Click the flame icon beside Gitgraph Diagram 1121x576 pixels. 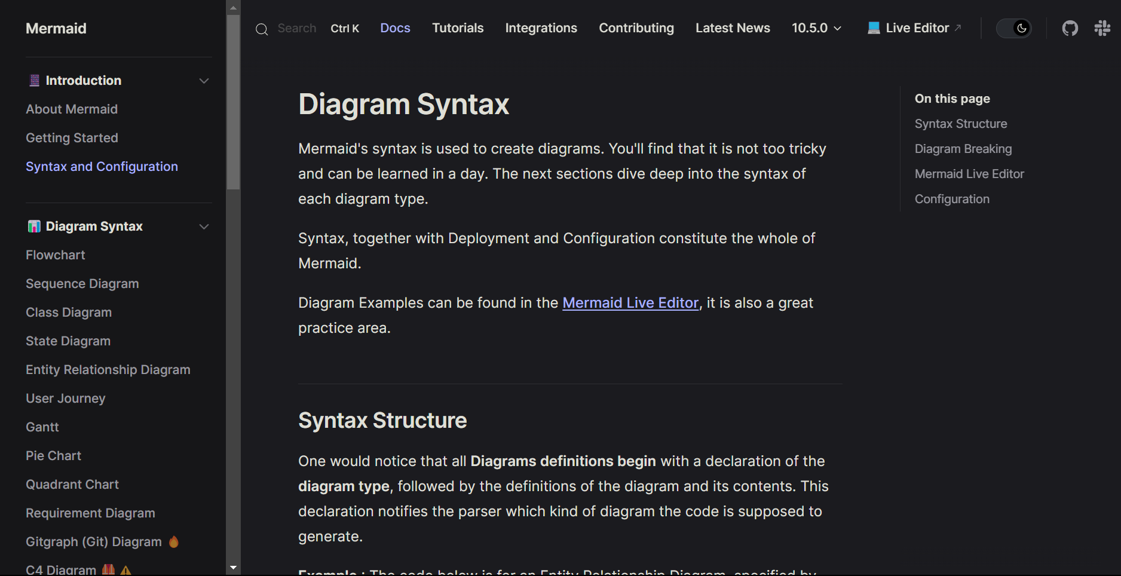174,542
